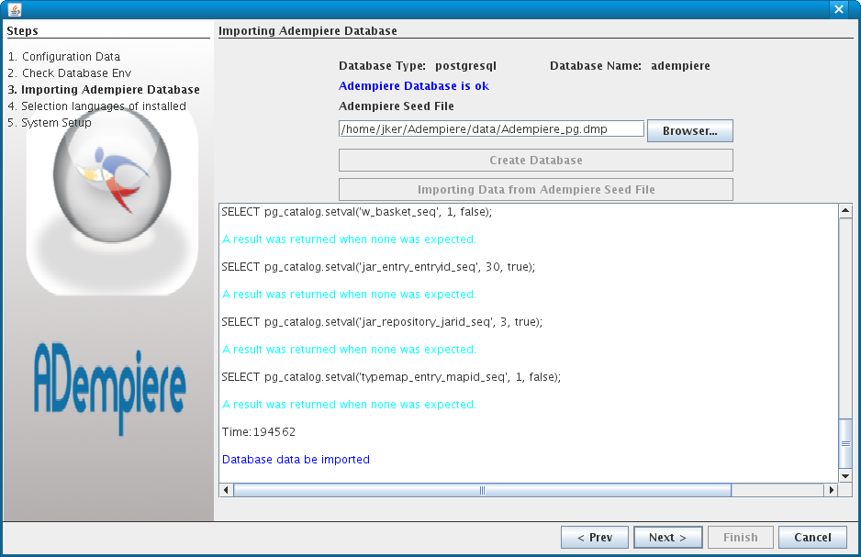The image size is (861, 557).
Task: Select step 5. System Setup
Action: 50,122
